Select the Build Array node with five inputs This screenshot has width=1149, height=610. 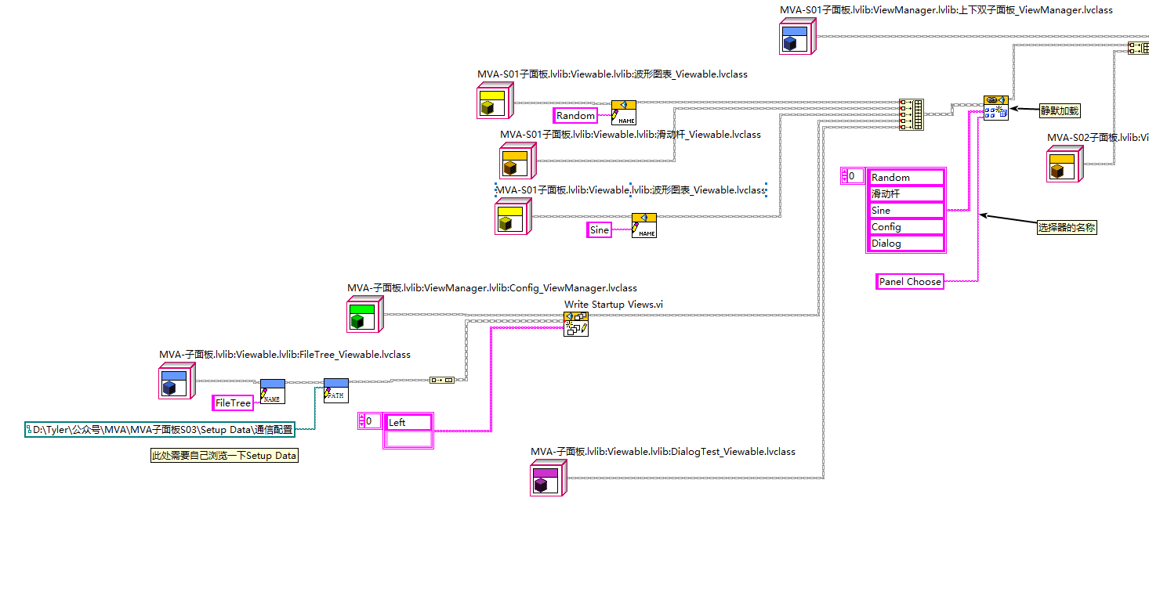[912, 114]
